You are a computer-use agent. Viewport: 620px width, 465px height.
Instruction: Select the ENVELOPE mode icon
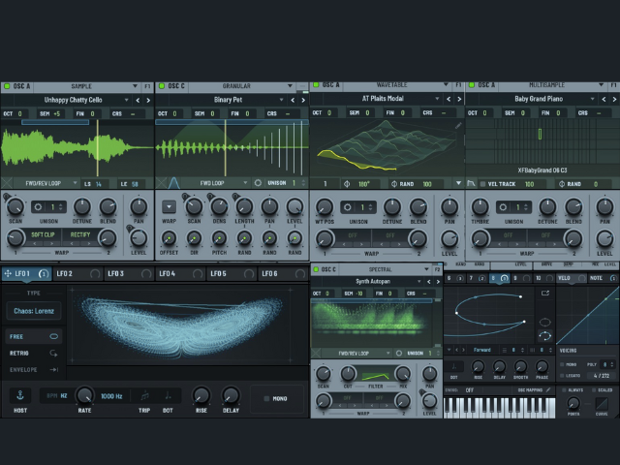point(54,369)
